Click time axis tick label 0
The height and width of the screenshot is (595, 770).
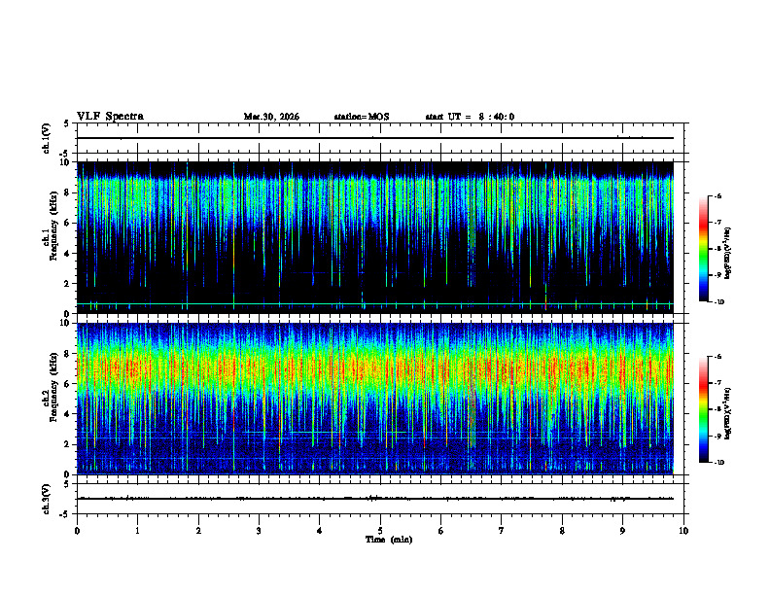tap(77, 531)
